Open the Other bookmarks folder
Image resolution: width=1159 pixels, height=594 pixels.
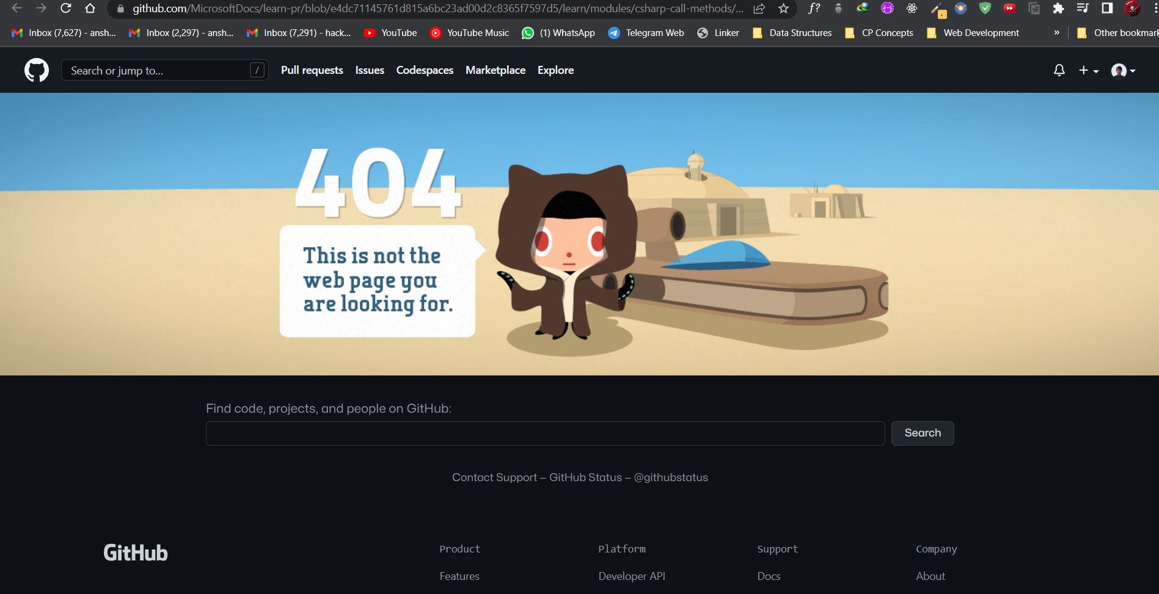(1117, 33)
